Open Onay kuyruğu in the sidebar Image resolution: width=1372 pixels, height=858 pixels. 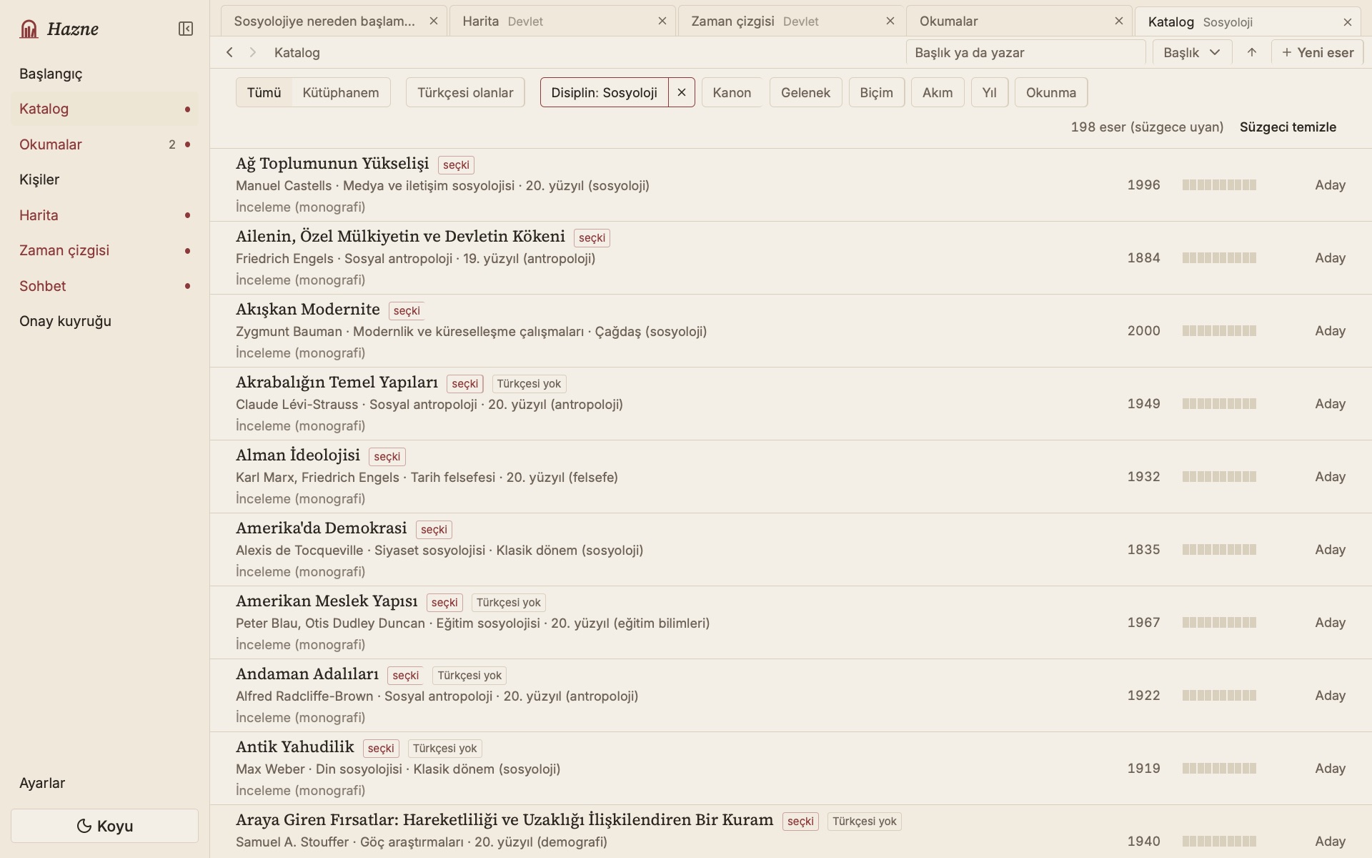click(104, 321)
